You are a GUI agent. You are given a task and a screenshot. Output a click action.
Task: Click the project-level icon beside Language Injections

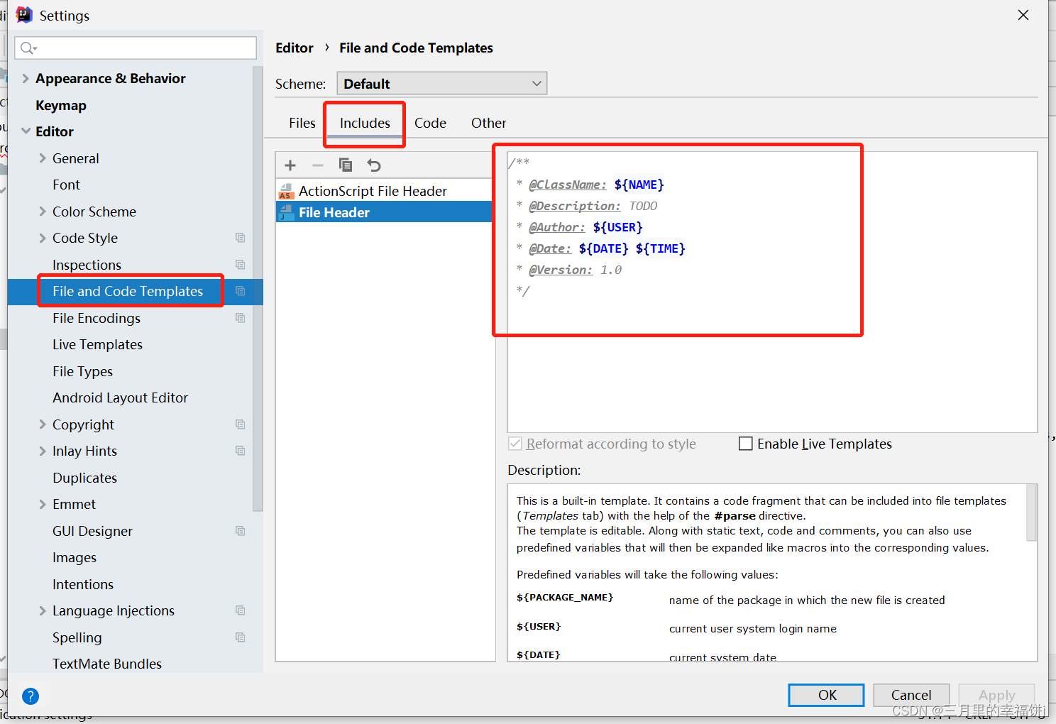pyautogui.click(x=241, y=610)
